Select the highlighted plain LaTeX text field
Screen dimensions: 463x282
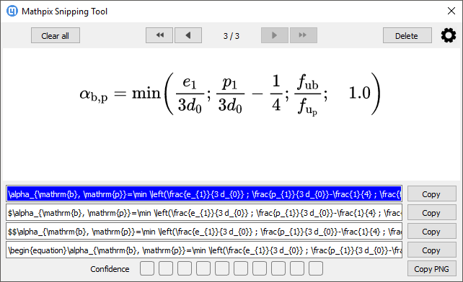coord(204,194)
